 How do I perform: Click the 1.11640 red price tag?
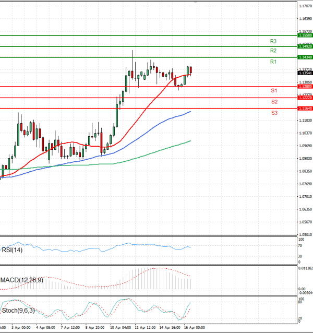point(304,109)
